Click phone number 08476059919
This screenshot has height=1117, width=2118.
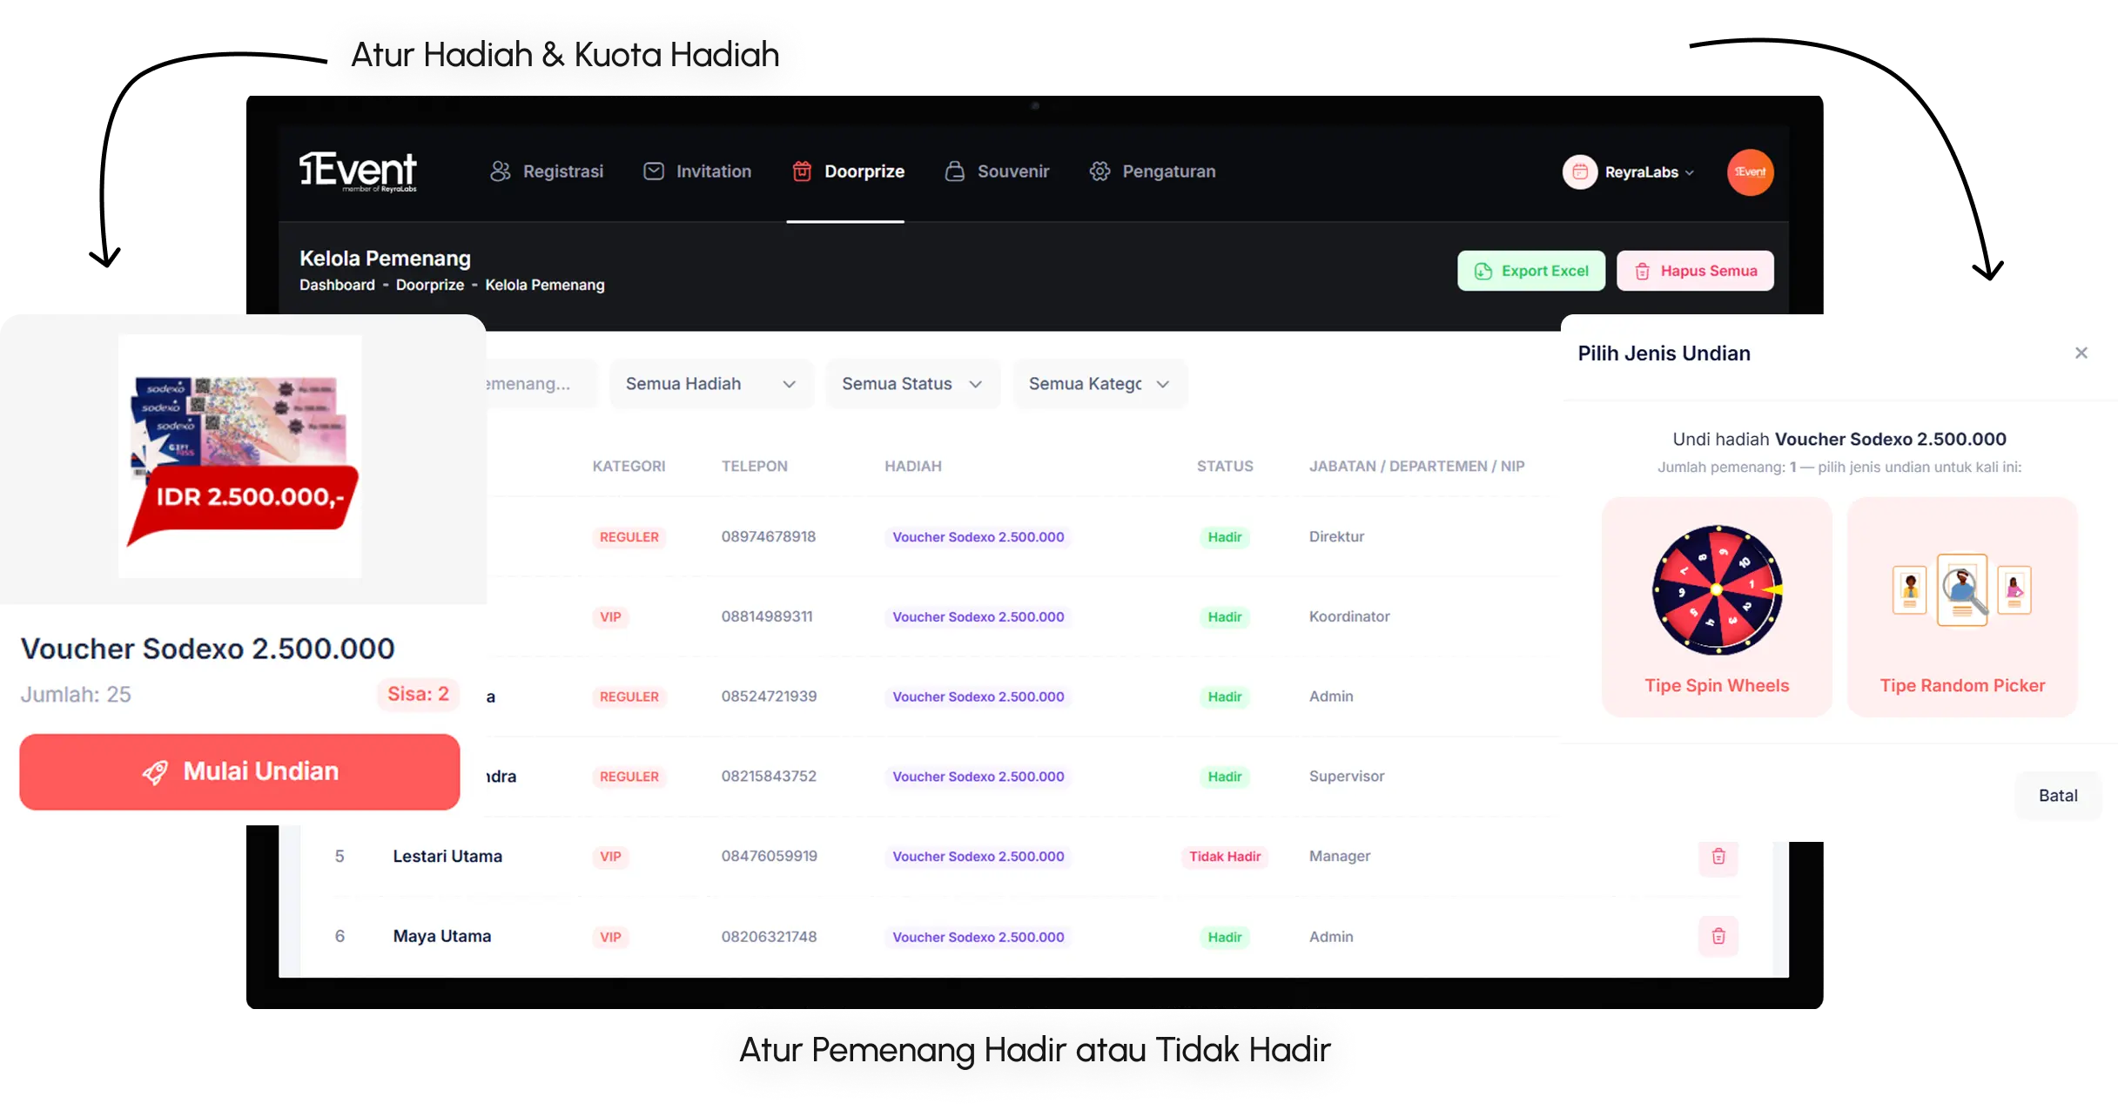pyautogui.click(x=770, y=856)
